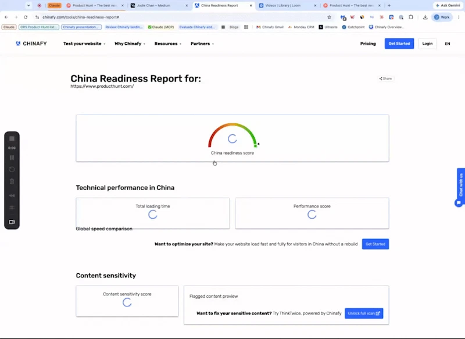Toggle the camera icon on the recording toolbar
This screenshot has width=465, height=339.
[x=12, y=222]
